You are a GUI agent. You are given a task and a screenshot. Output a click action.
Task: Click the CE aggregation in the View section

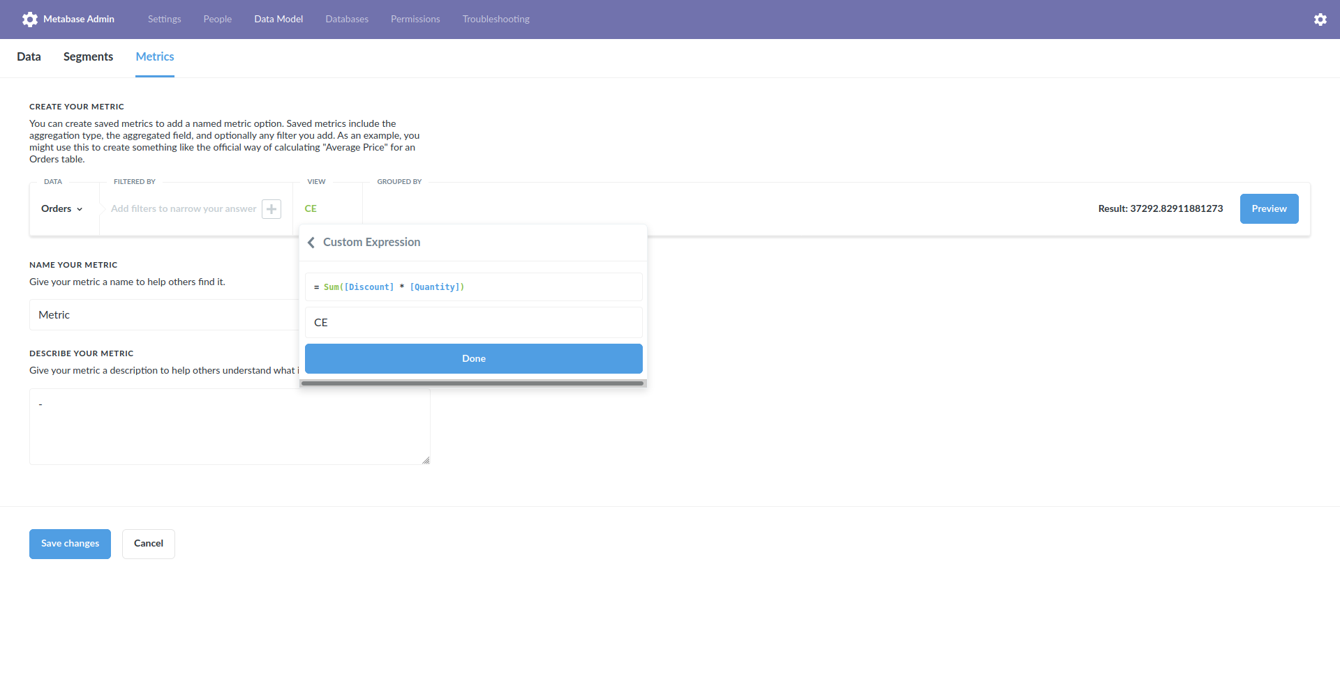(x=311, y=209)
